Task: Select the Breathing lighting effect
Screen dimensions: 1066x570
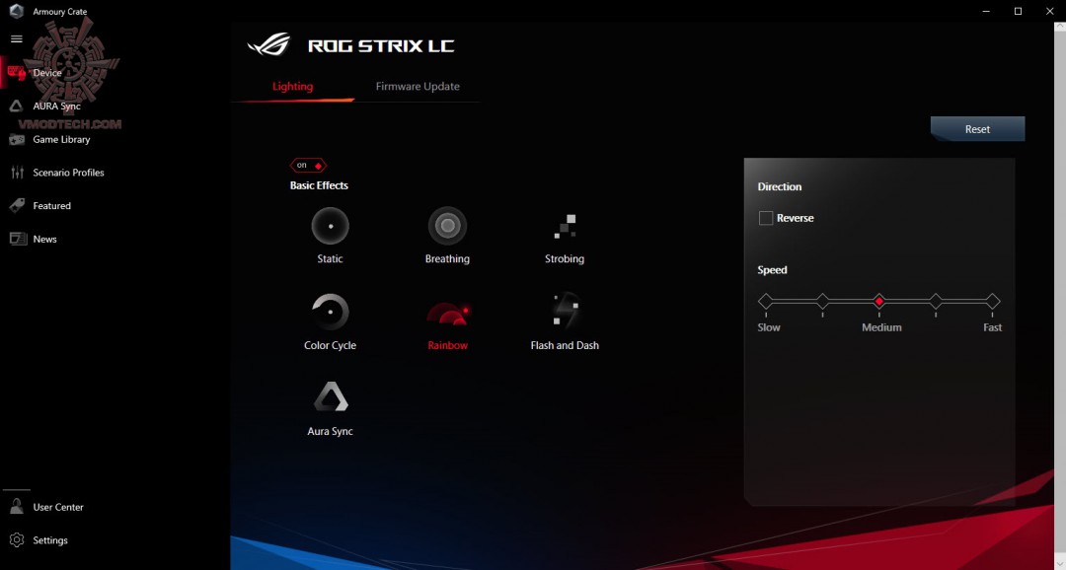Action: pyautogui.click(x=447, y=226)
